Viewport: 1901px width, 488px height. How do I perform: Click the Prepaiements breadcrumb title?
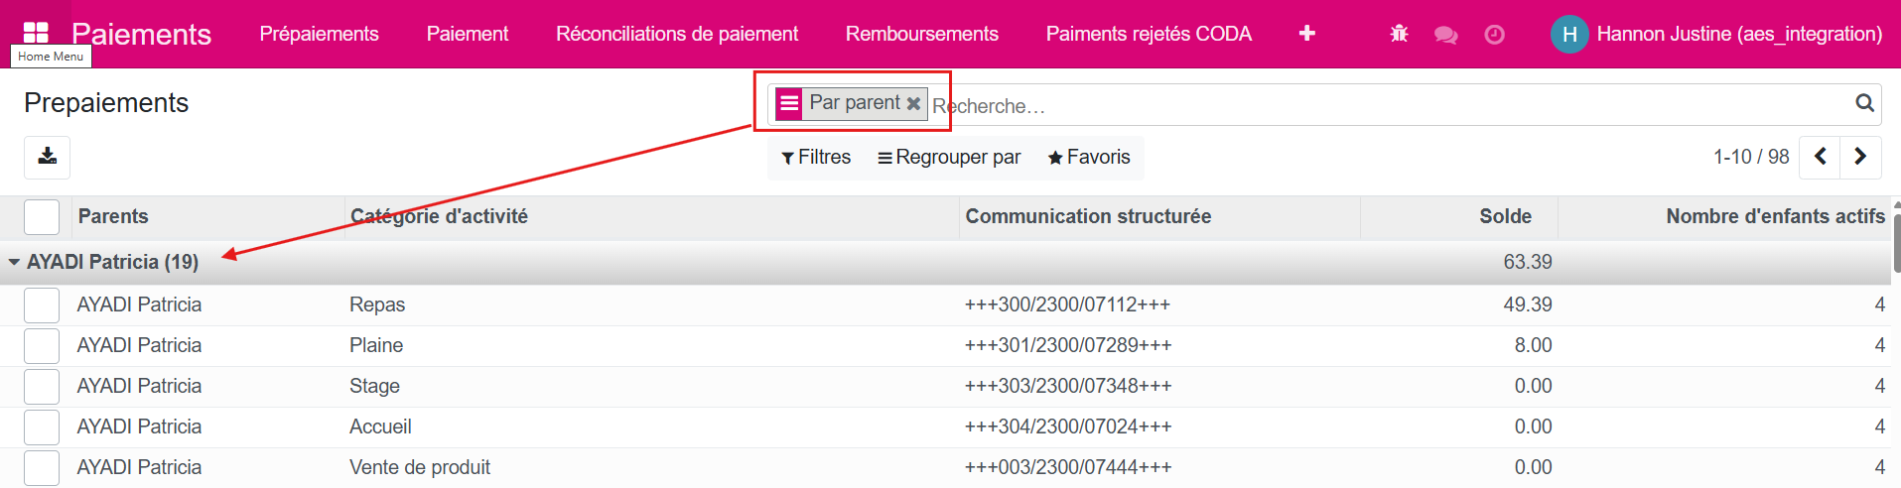(106, 103)
